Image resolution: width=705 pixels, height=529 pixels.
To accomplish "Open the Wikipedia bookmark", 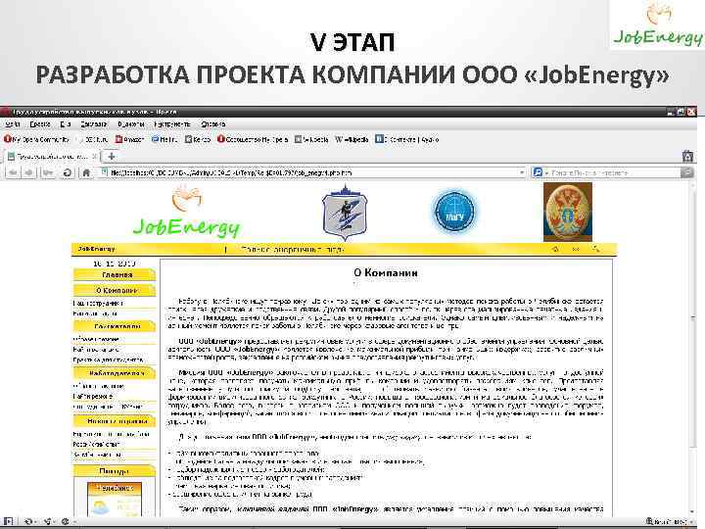I will (352, 139).
